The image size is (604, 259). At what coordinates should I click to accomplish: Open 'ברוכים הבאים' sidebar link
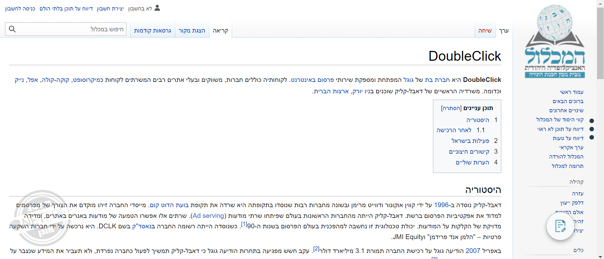tap(568, 101)
